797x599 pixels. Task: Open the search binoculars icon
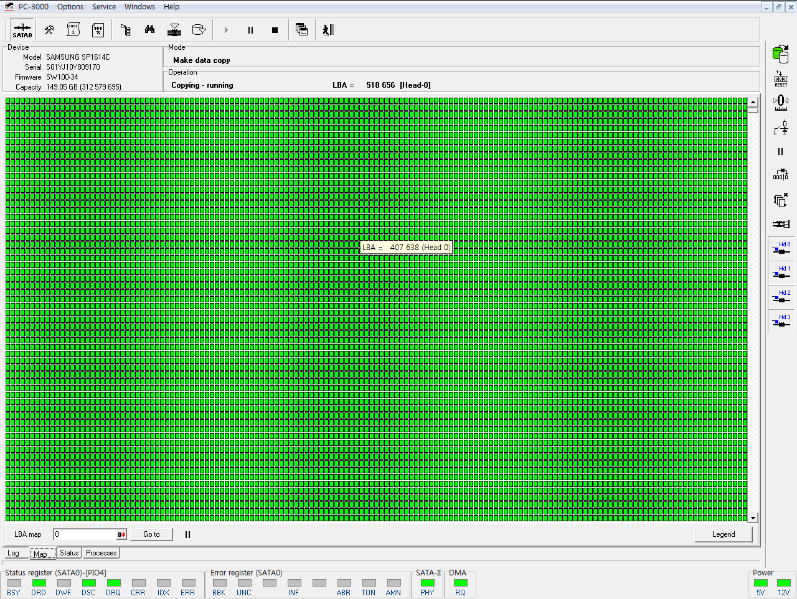[149, 29]
